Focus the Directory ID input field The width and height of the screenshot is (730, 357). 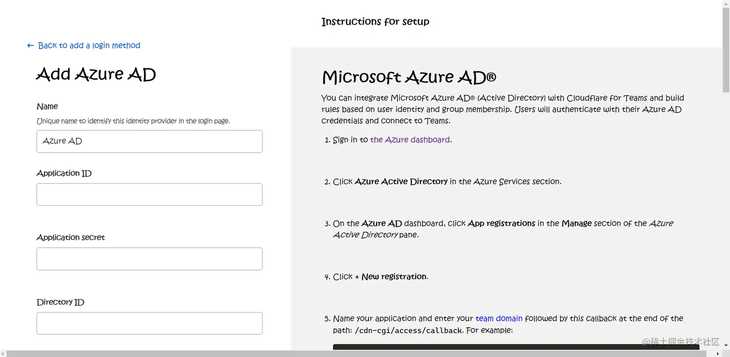[149, 323]
